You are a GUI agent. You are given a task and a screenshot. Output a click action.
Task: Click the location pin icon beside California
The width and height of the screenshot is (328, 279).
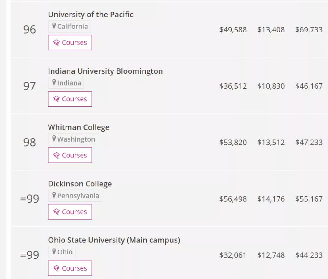pyautogui.click(x=54, y=26)
